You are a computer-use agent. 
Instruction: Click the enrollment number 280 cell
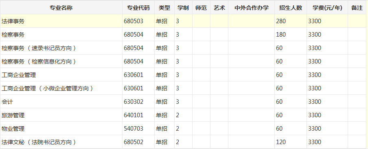[x=291, y=21]
